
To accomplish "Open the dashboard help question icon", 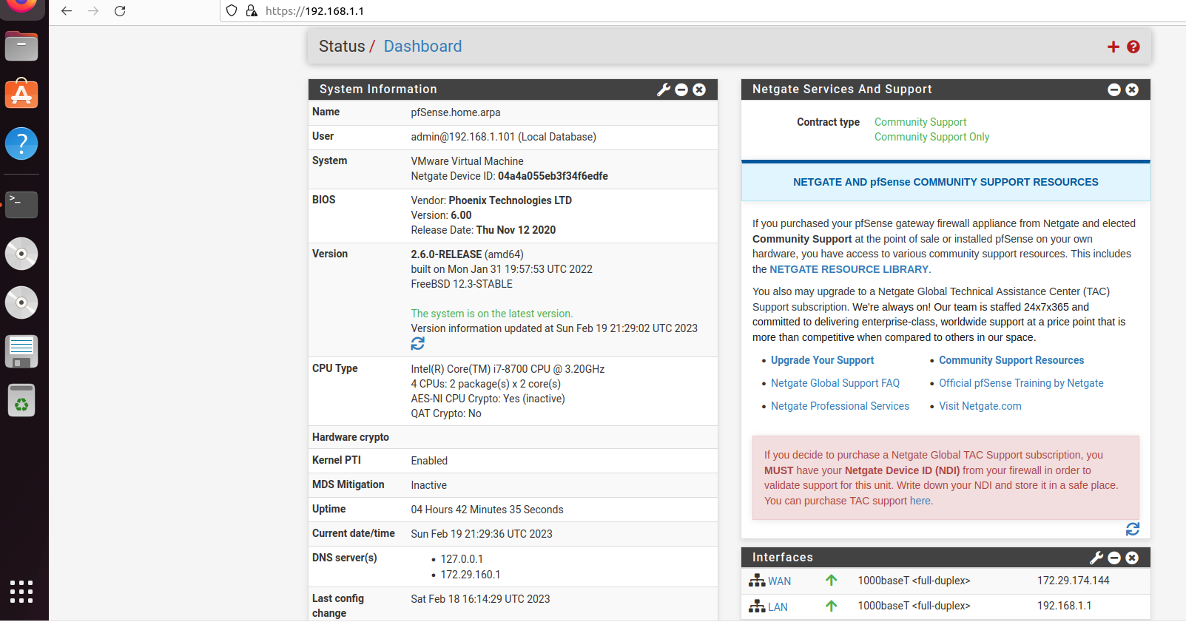I will click(1133, 47).
